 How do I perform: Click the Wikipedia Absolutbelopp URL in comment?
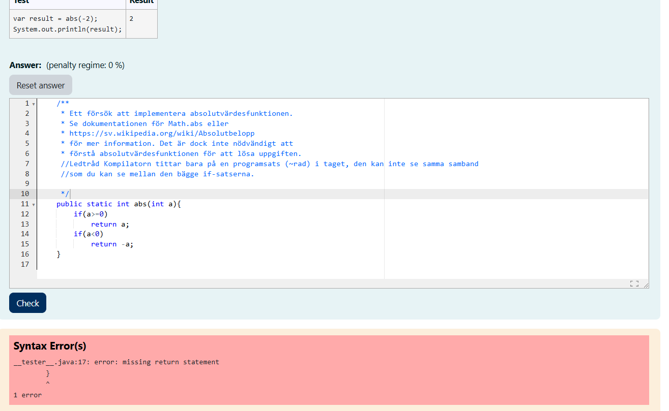tap(162, 133)
